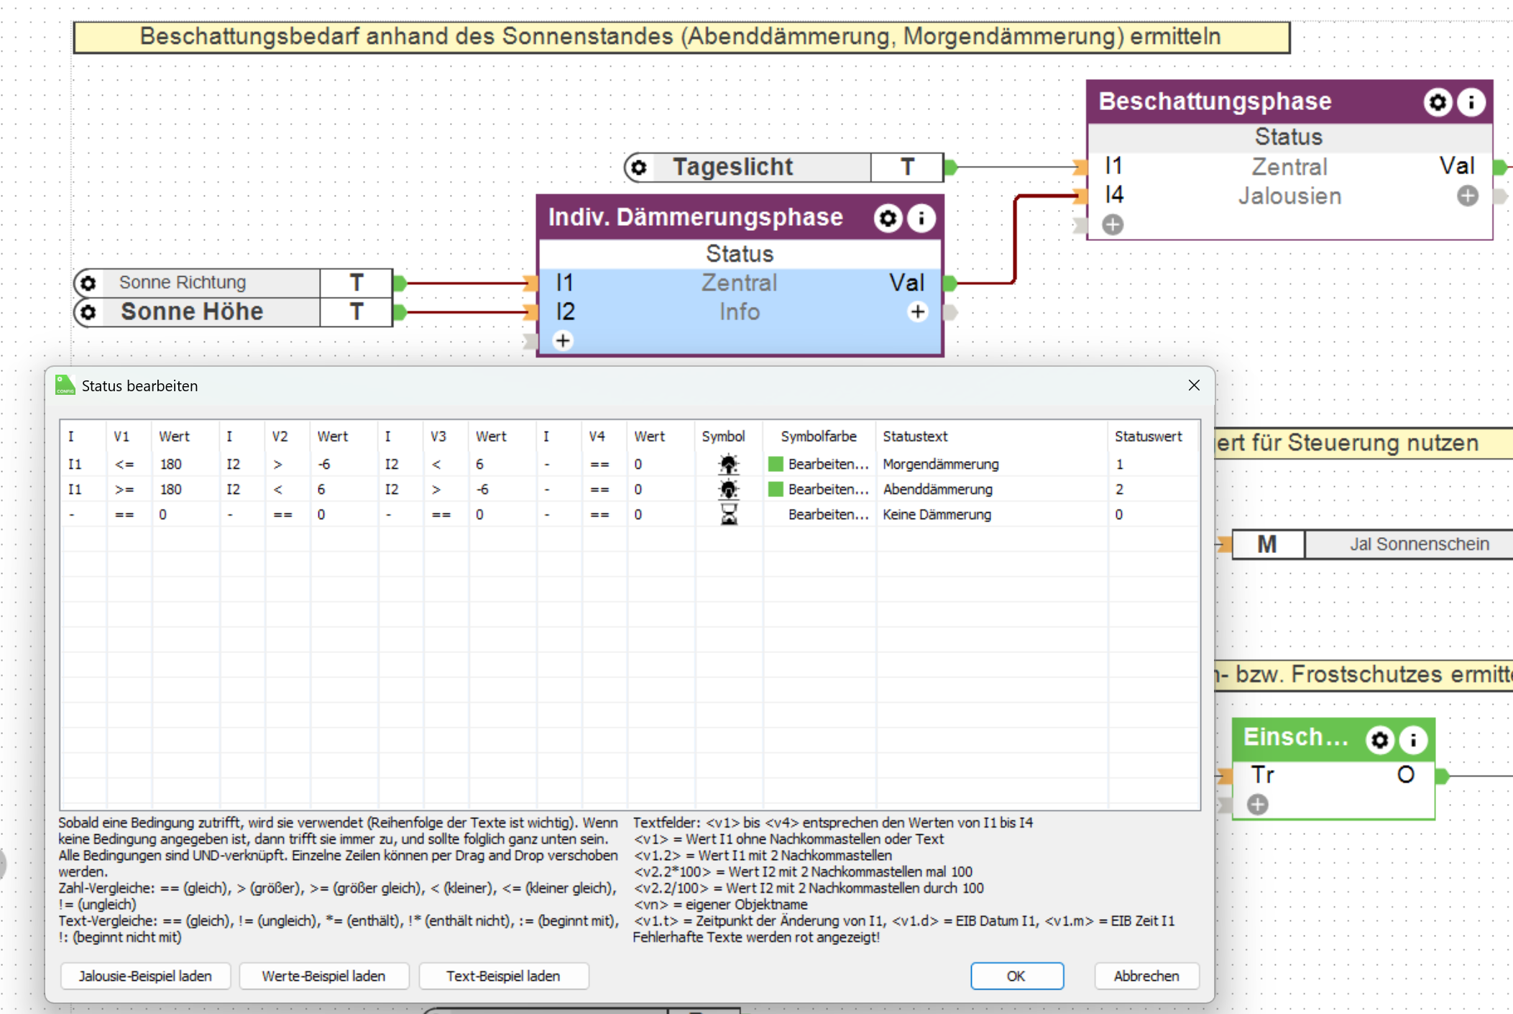This screenshot has width=1513, height=1014.
Task: Open settings gear of Beschattungsphase block
Action: click(1437, 102)
